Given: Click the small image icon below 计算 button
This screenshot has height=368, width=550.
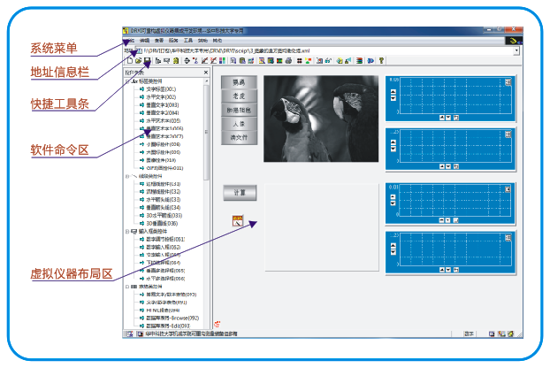Looking at the screenshot, I should [x=238, y=220].
